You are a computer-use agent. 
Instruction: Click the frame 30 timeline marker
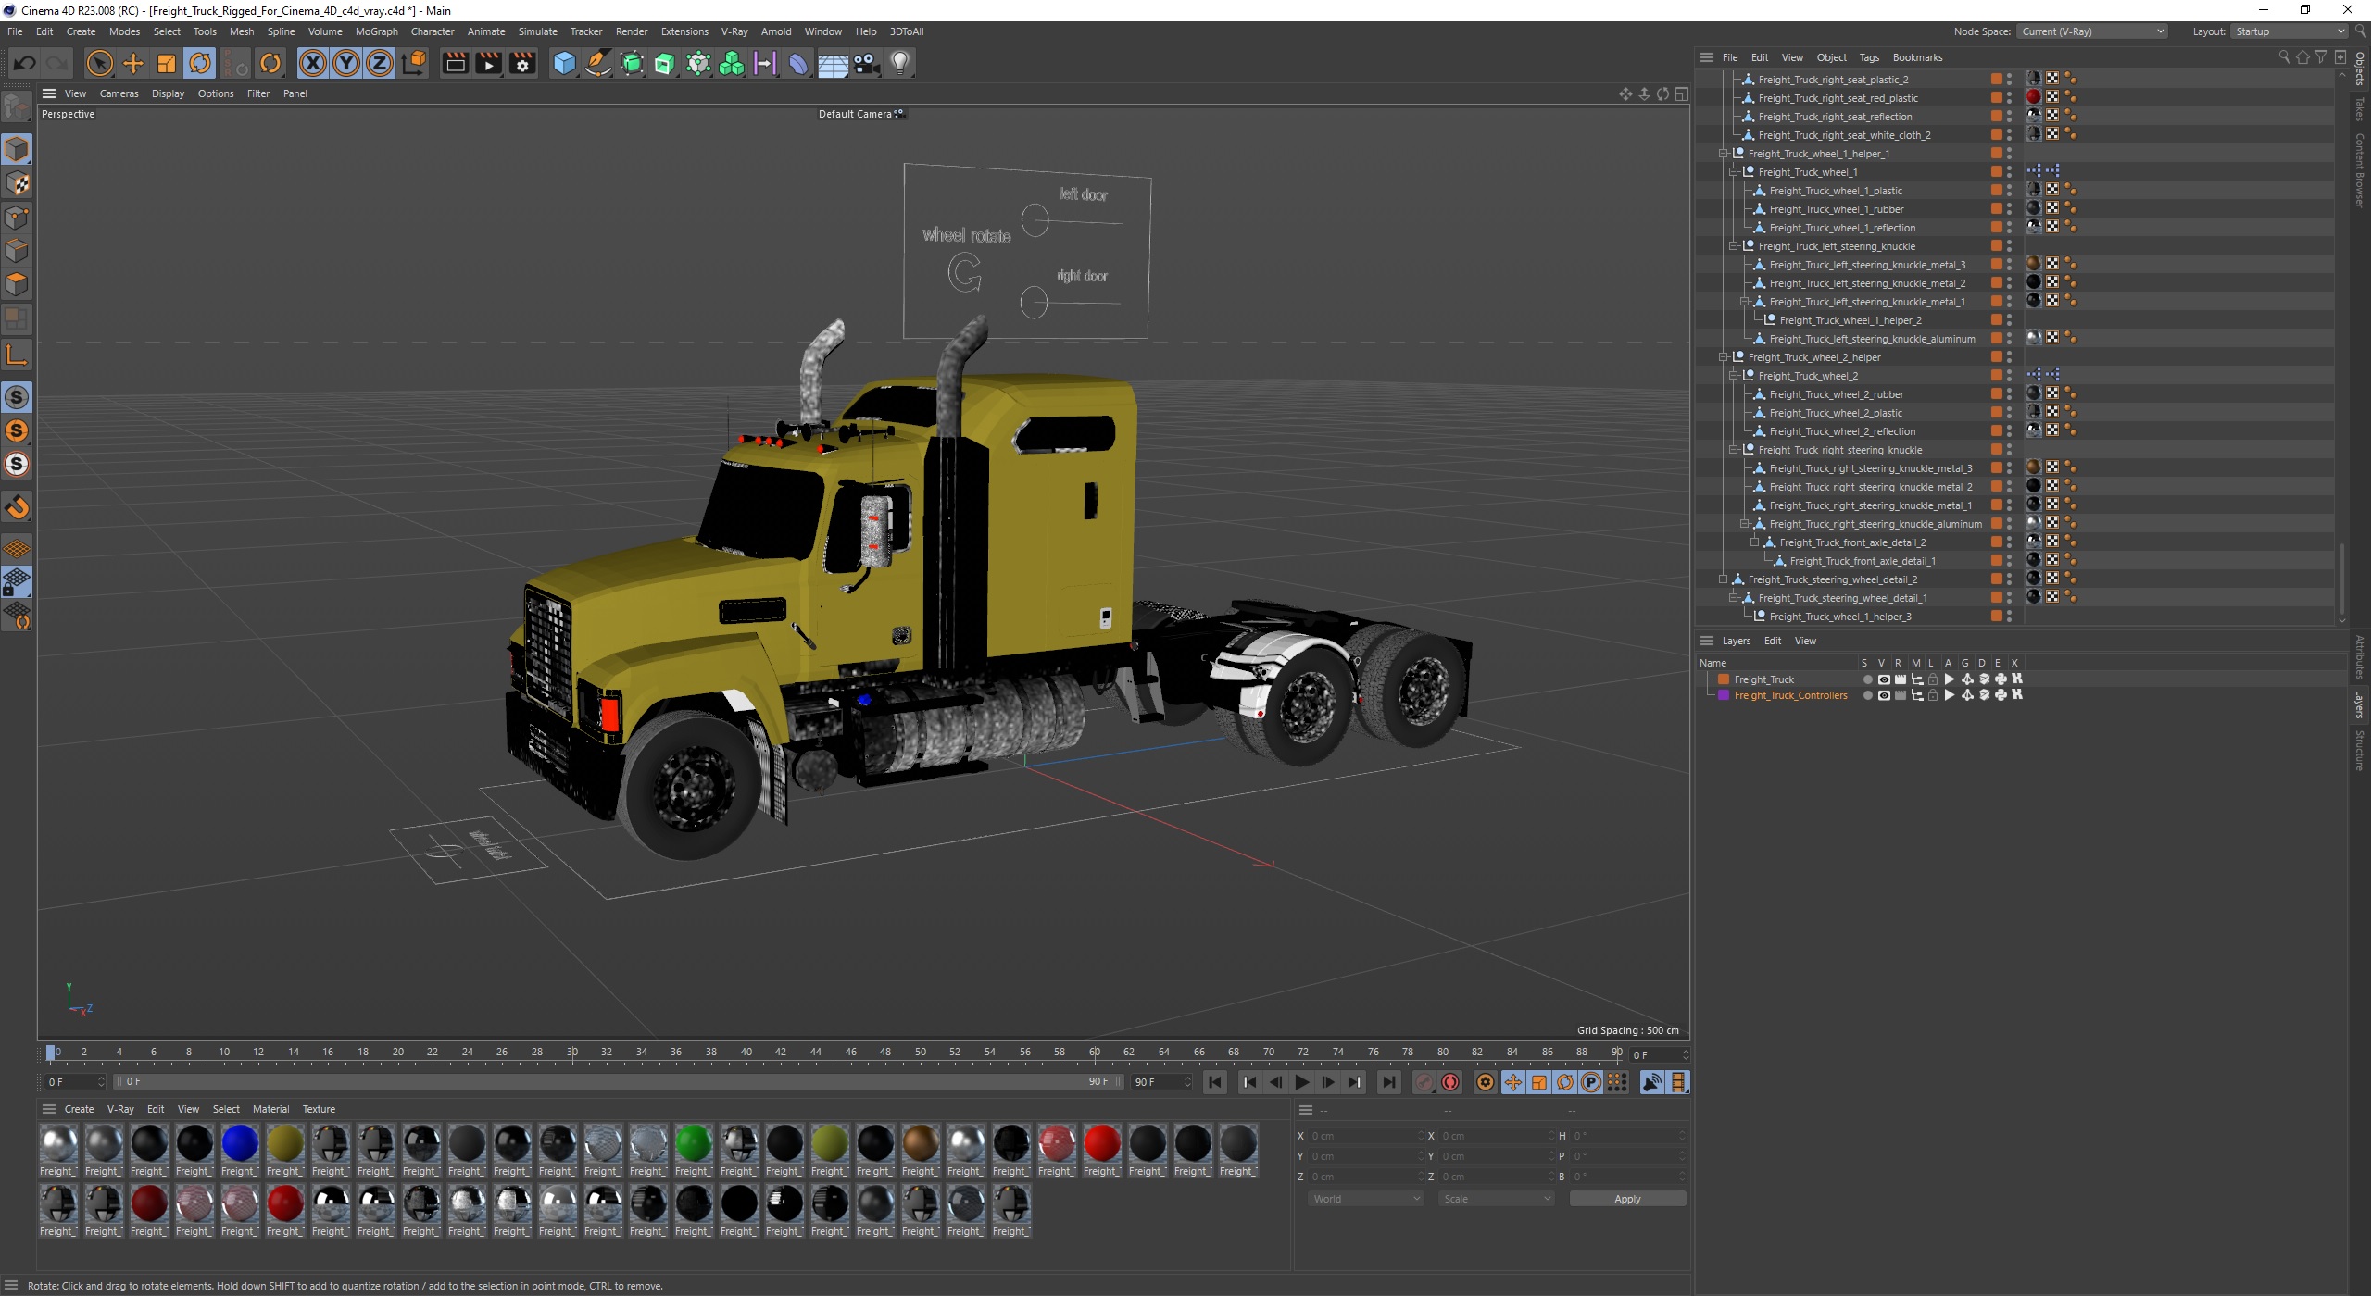(x=572, y=1053)
